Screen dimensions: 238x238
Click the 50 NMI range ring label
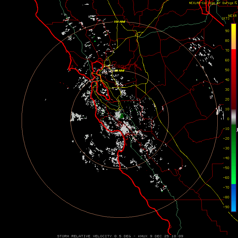[x=120, y=71]
